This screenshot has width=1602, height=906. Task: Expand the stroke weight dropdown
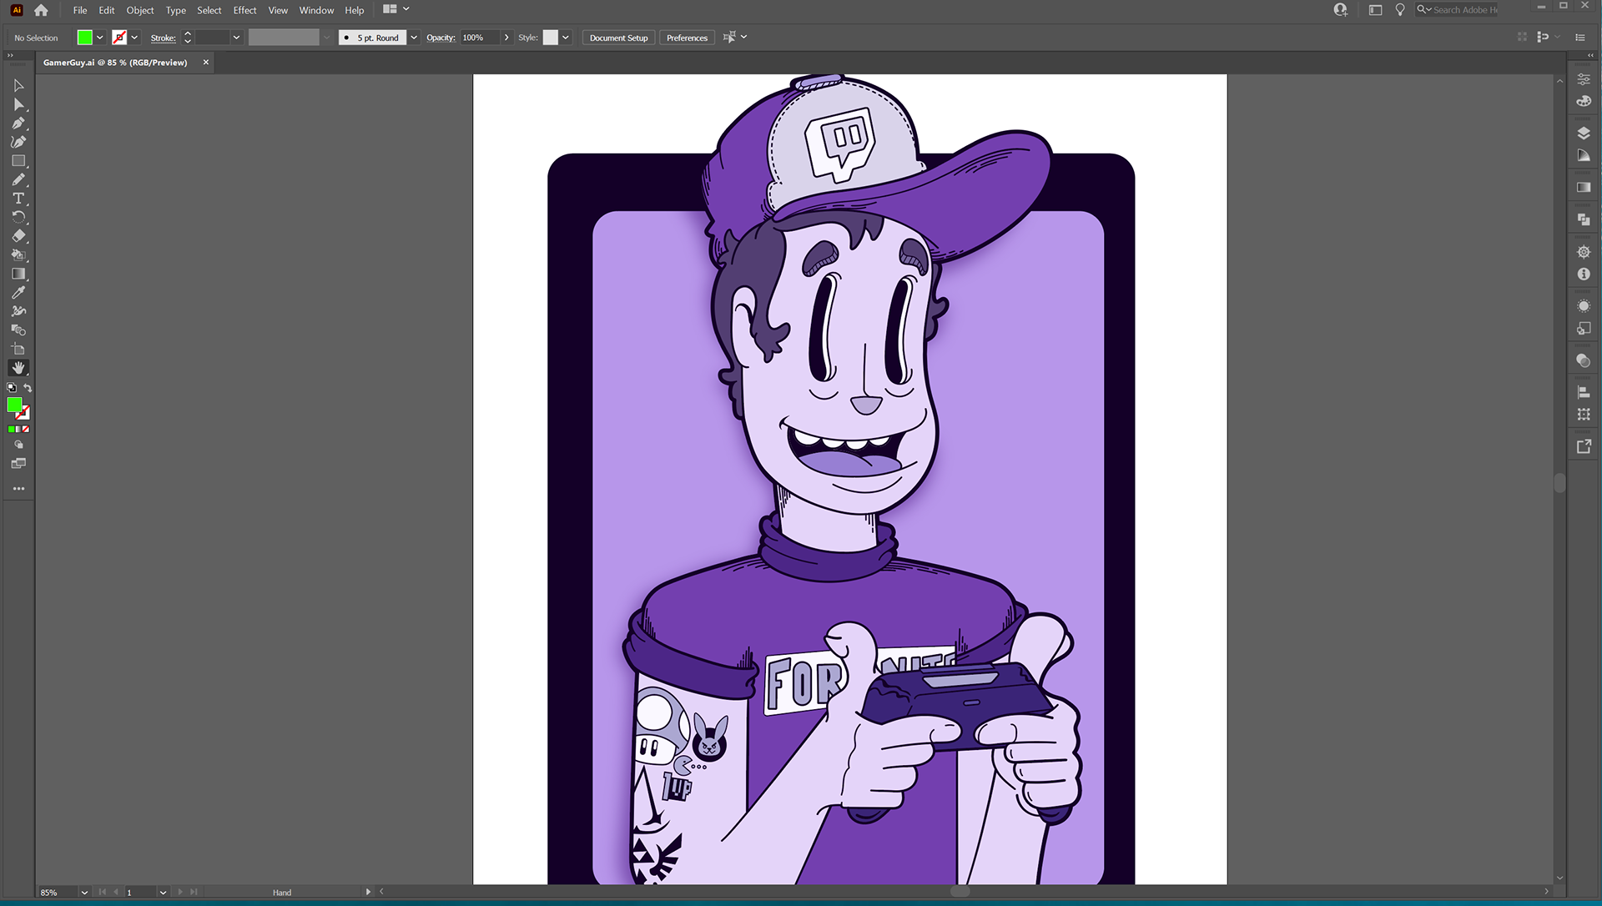pos(236,38)
